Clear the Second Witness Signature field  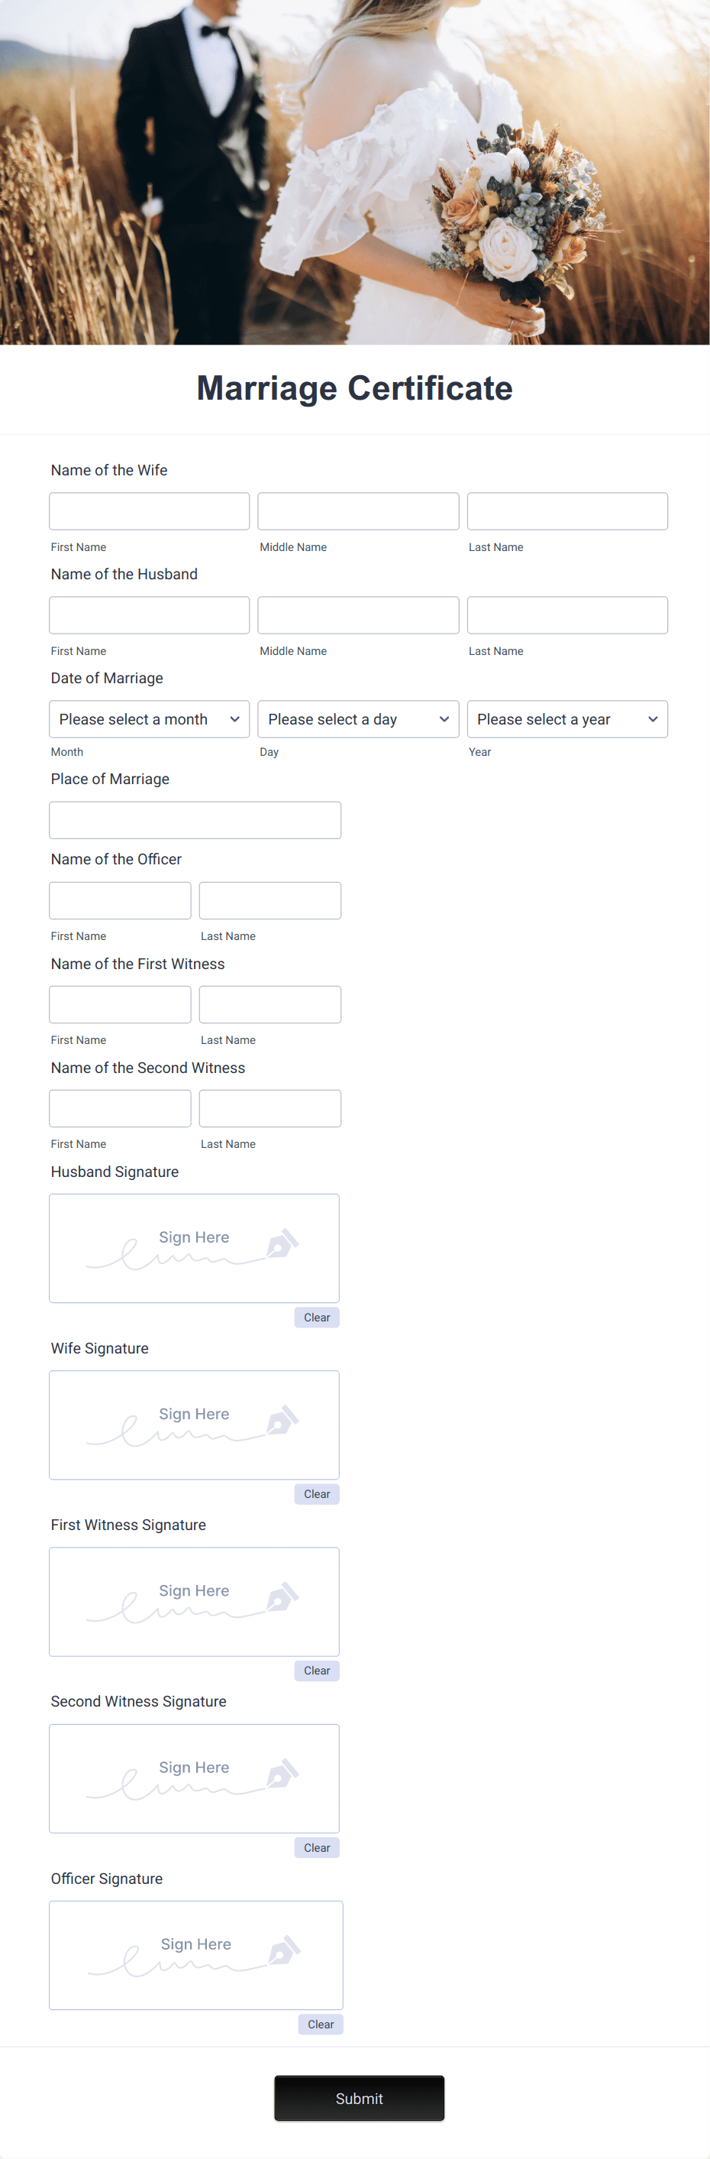pos(317,1847)
